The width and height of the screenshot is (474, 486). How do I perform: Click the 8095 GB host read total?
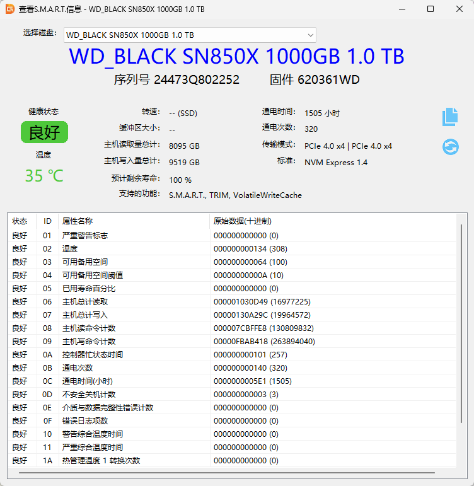(184, 146)
